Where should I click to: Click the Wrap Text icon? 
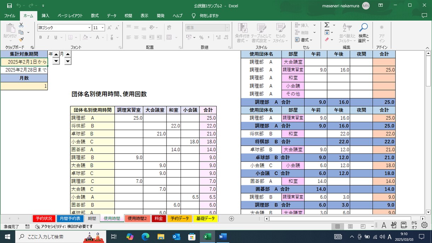click(x=169, y=27)
